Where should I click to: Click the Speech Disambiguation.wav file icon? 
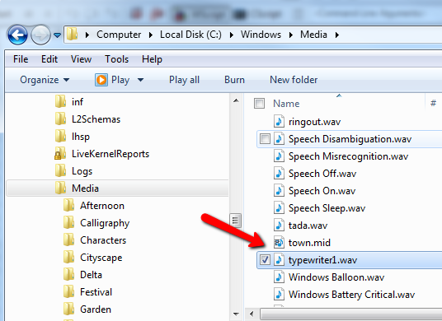pyautogui.click(x=279, y=139)
